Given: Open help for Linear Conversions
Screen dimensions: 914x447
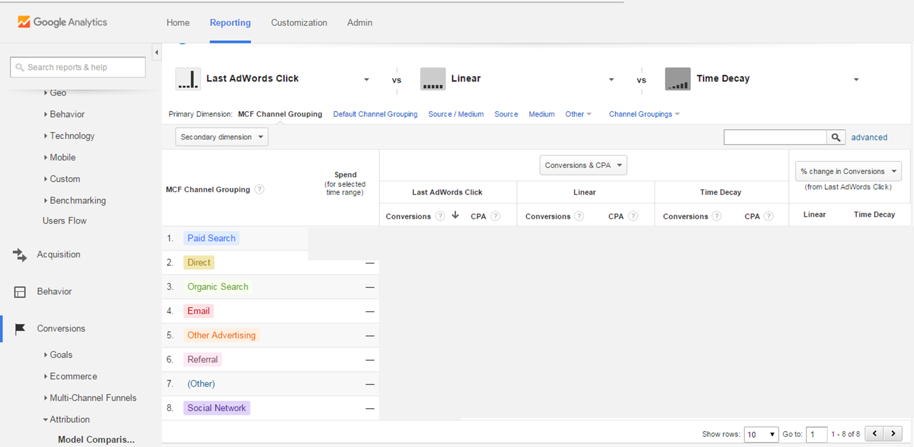Looking at the screenshot, I should pos(579,216).
